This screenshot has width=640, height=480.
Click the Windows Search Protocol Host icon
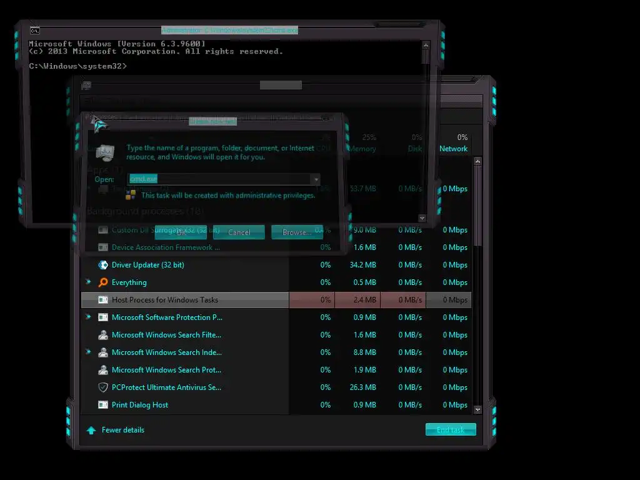(x=103, y=370)
